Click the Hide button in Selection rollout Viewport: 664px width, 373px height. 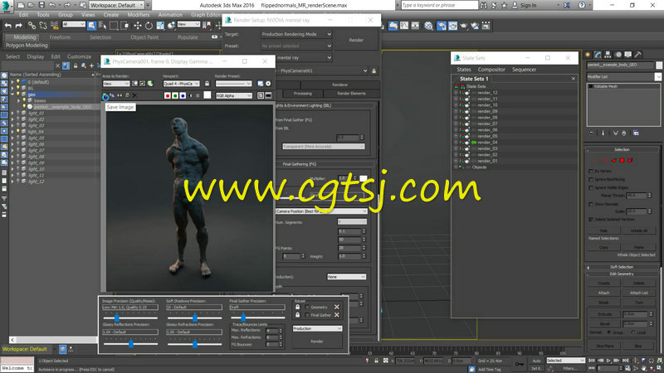click(603, 231)
